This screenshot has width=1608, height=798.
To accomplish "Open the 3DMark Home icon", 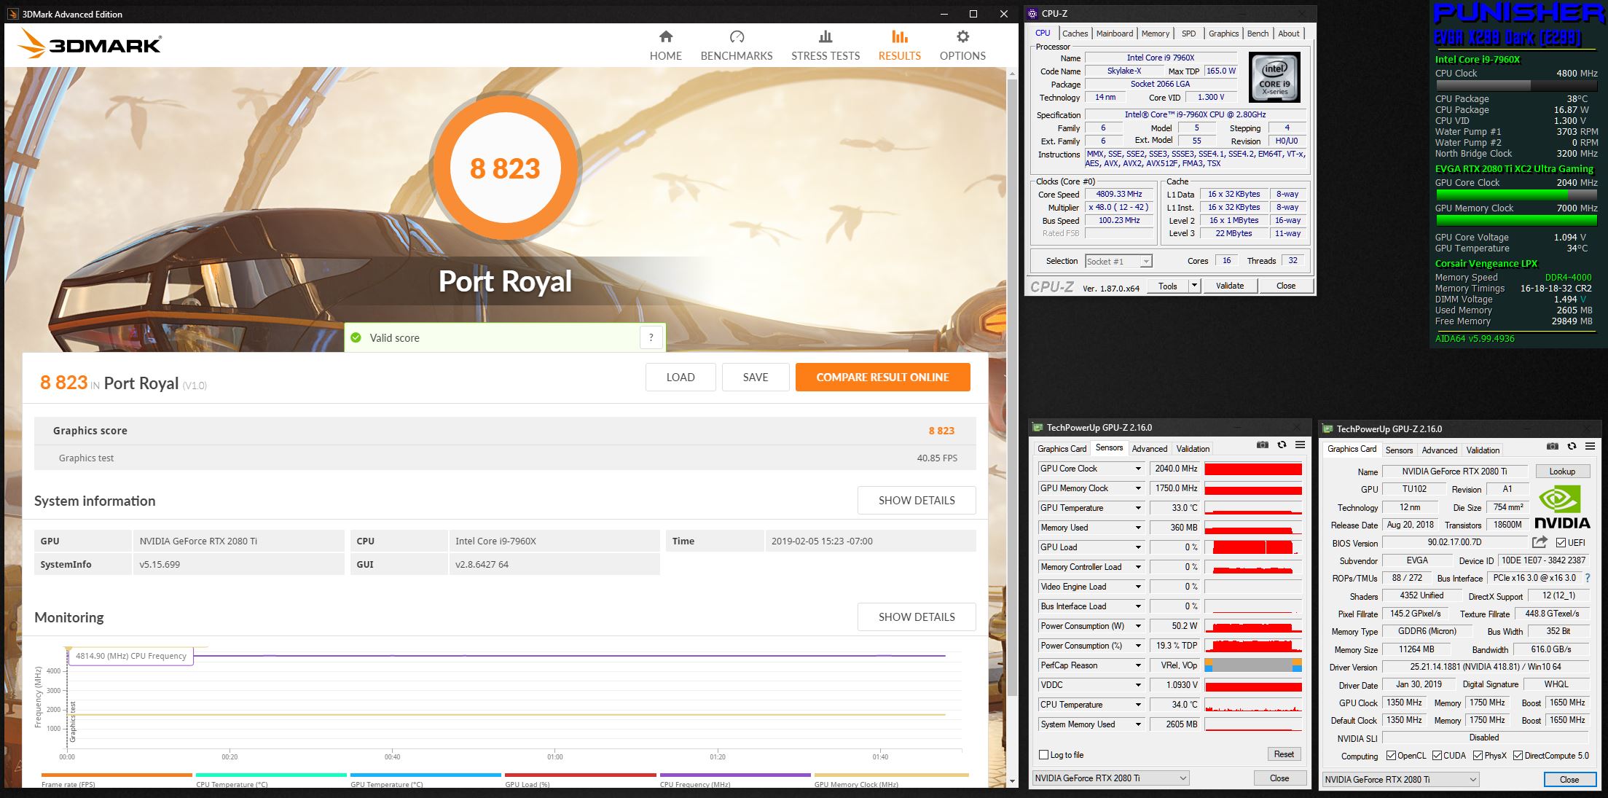I will pyautogui.click(x=665, y=37).
